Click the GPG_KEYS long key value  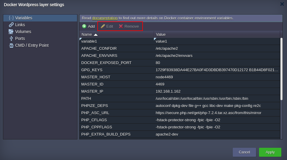pyautogui.click(x=217, y=70)
